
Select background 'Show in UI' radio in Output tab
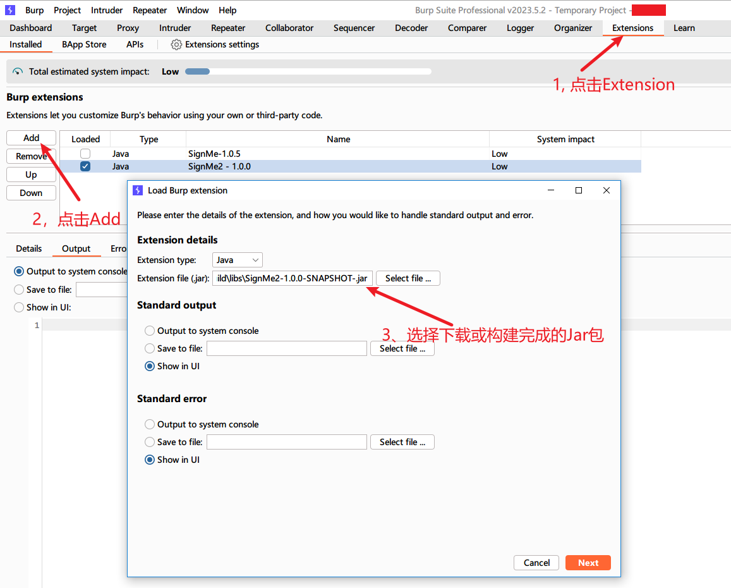tap(19, 307)
